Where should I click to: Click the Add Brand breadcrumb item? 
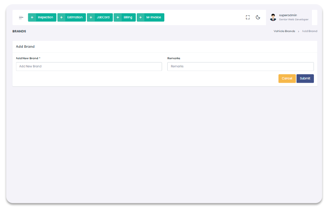coord(309,31)
